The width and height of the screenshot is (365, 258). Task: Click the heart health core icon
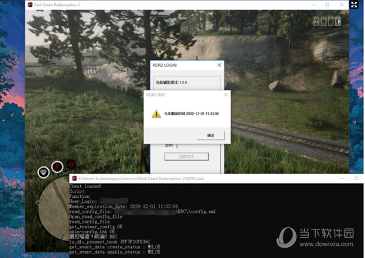43,172
